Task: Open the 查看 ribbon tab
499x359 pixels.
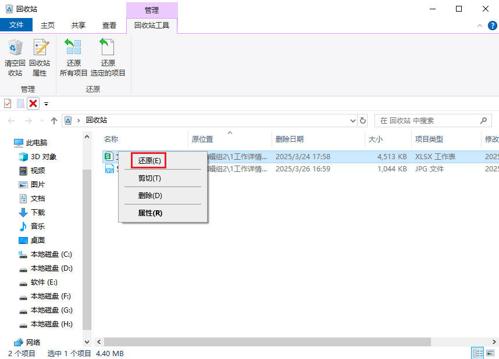Action: tap(109, 26)
